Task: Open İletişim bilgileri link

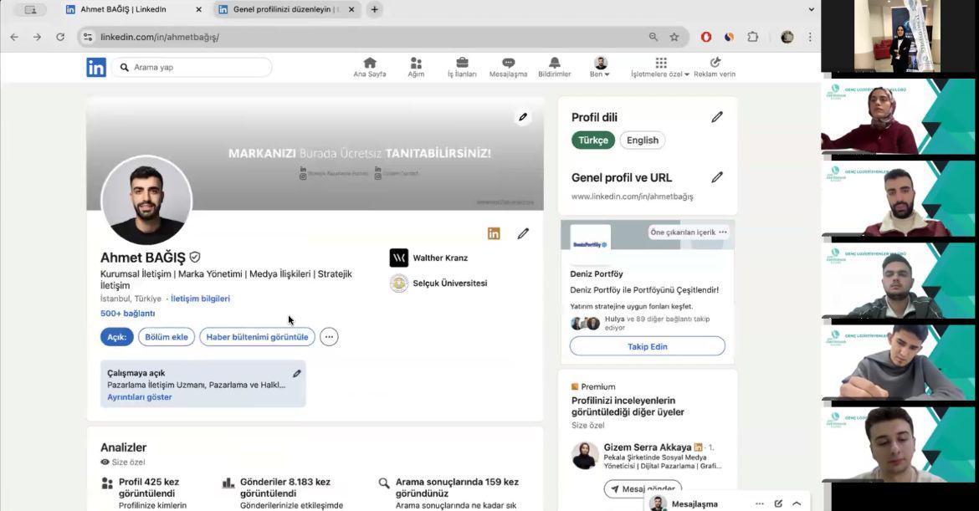Action: (200, 299)
